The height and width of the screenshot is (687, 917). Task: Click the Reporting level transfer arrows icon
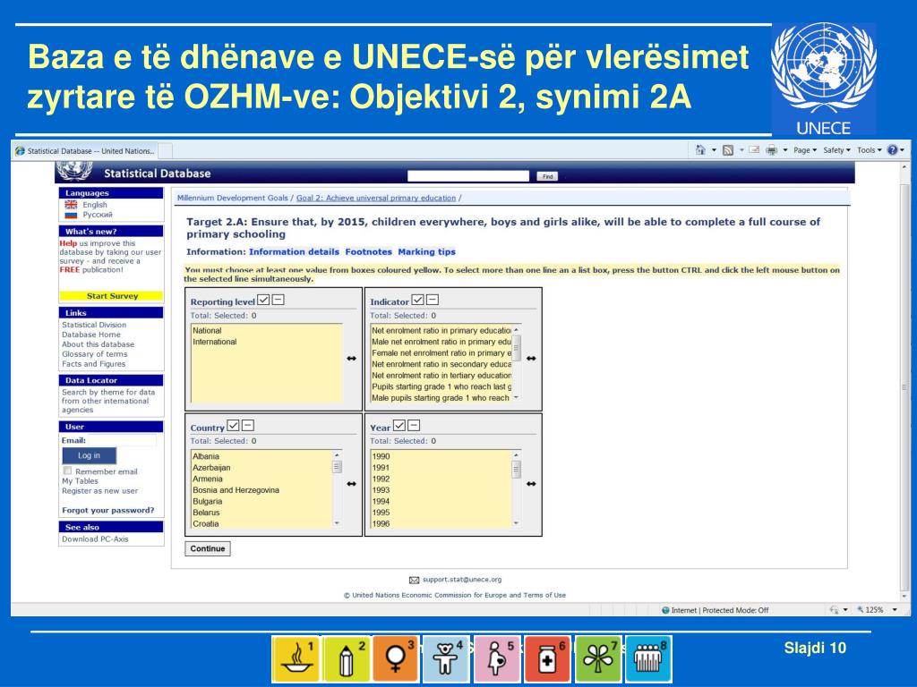351,358
